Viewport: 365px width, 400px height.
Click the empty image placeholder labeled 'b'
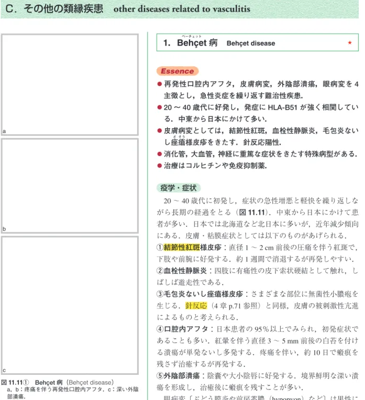(x=70, y=186)
